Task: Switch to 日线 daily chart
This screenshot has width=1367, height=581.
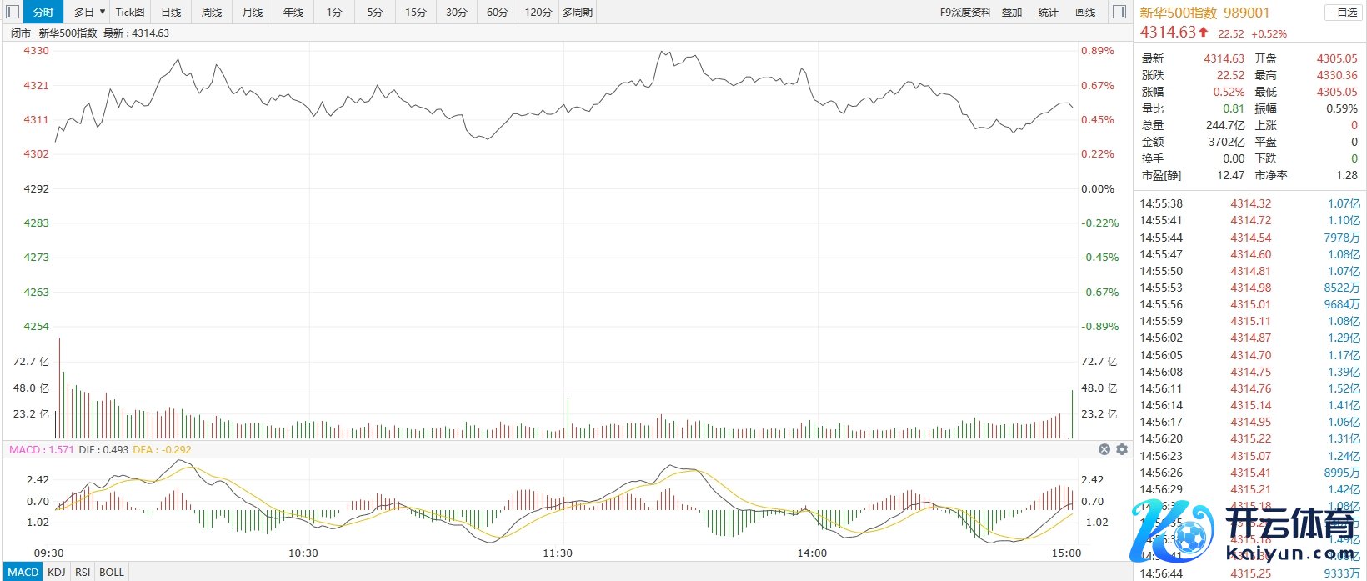Action: pos(171,12)
